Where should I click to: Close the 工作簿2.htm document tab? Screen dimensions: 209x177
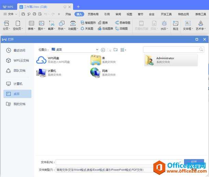click(69, 7)
